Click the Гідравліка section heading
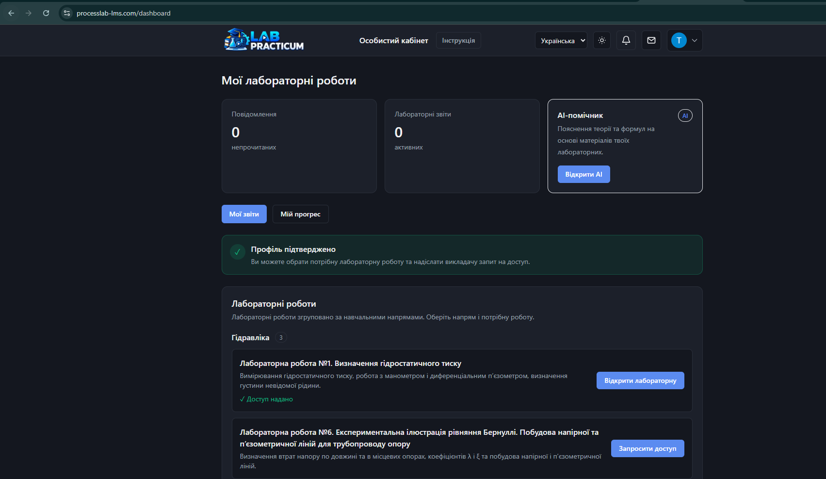 (250, 338)
